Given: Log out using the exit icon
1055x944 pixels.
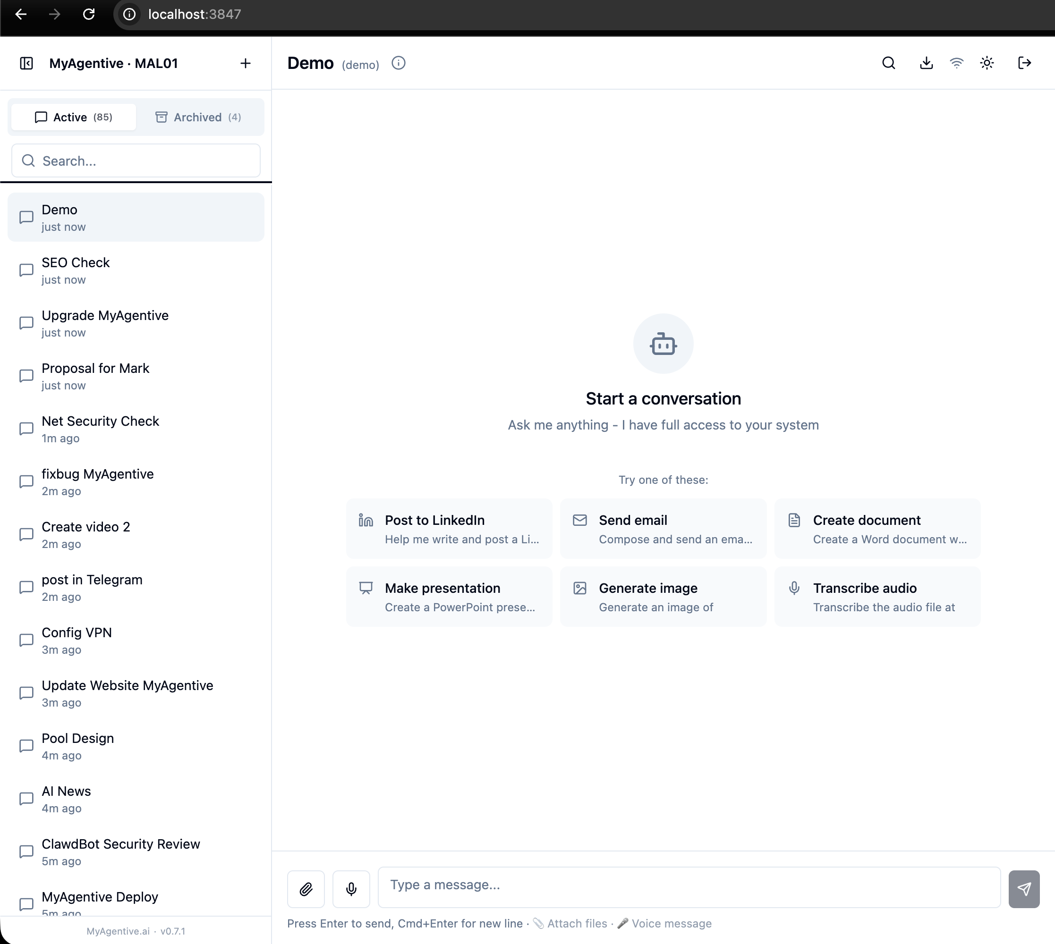Looking at the screenshot, I should (x=1024, y=63).
